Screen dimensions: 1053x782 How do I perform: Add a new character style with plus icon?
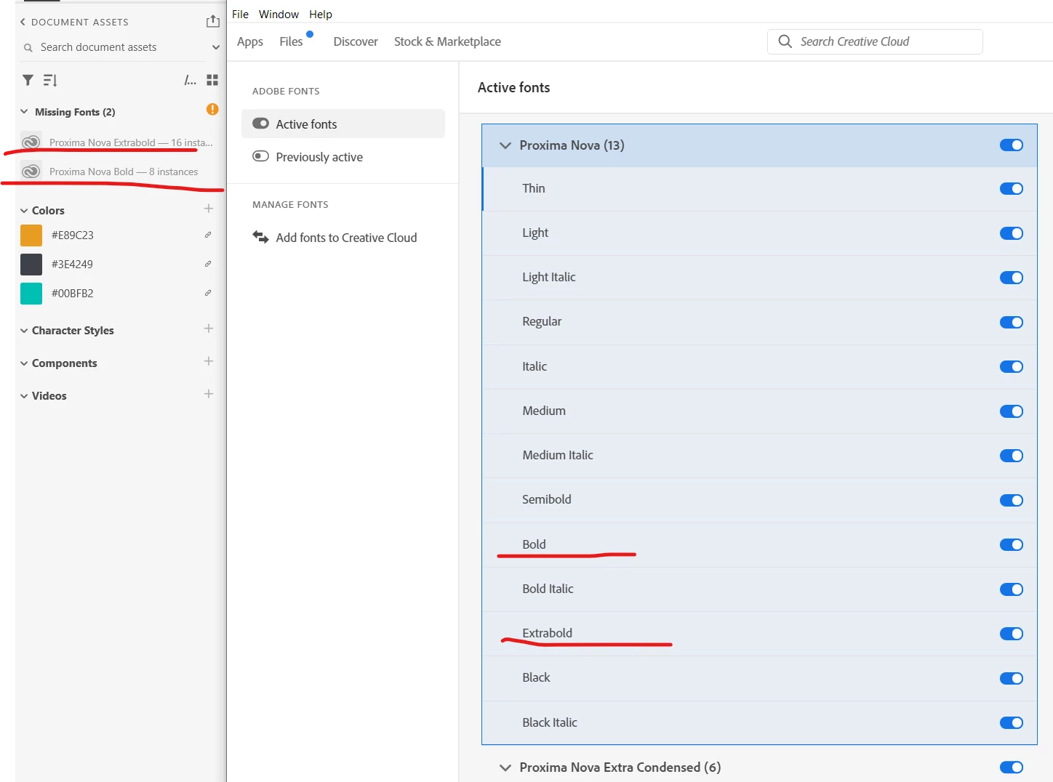pos(209,328)
